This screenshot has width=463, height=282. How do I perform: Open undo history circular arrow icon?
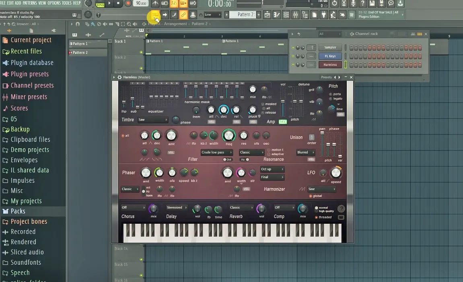point(334,3)
